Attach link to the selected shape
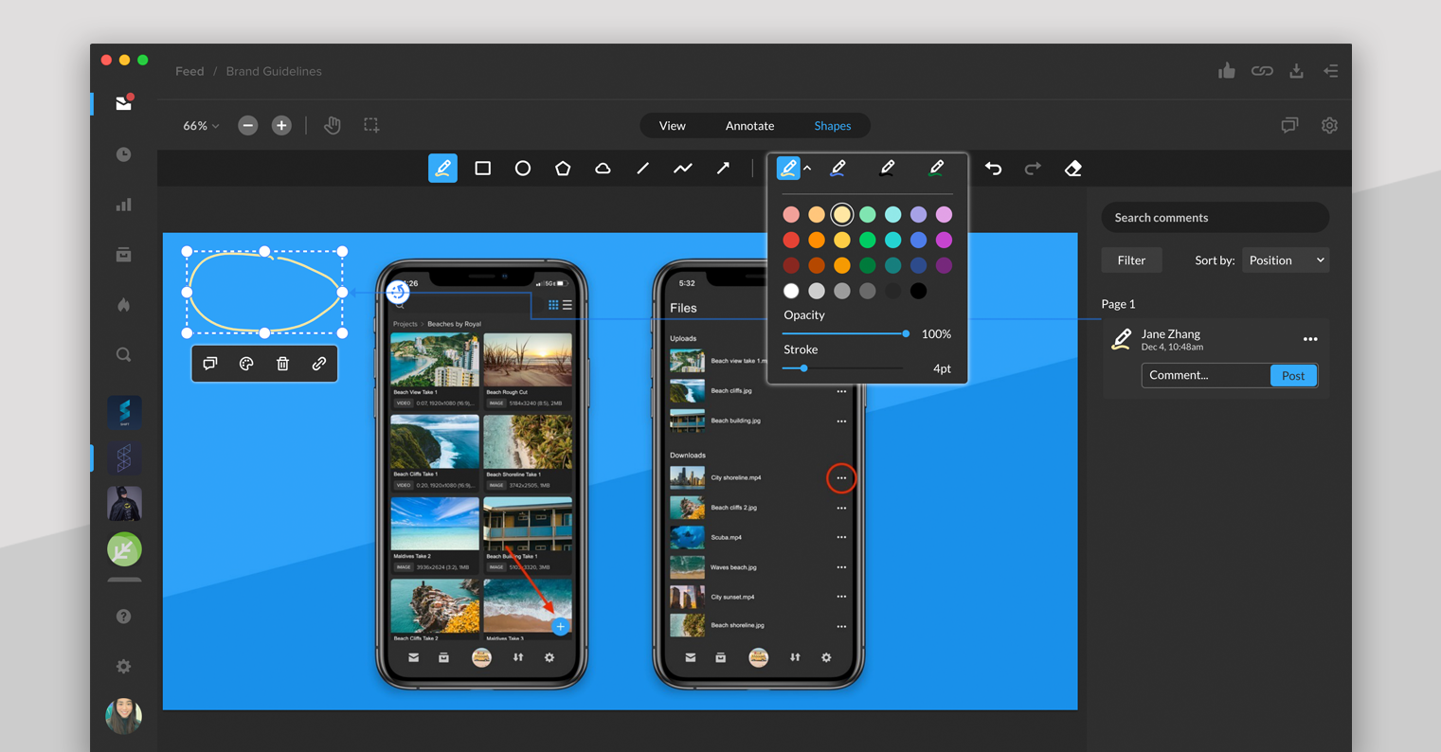1441x752 pixels. (319, 364)
